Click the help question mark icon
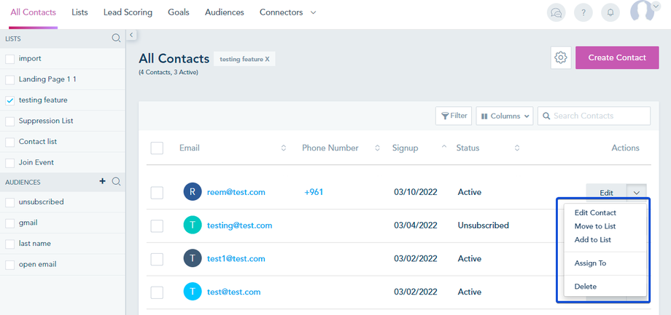This screenshot has width=671, height=315. click(x=583, y=12)
